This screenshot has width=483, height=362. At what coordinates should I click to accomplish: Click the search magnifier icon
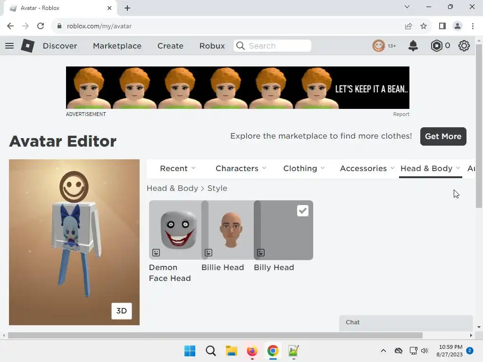pyautogui.click(x=240, y=46)
